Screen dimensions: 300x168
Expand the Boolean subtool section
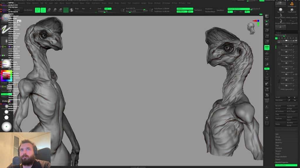pos(278,140)
